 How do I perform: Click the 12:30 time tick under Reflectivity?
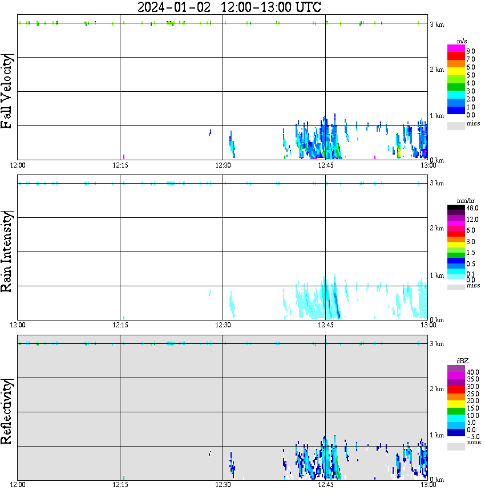point(223,485)
